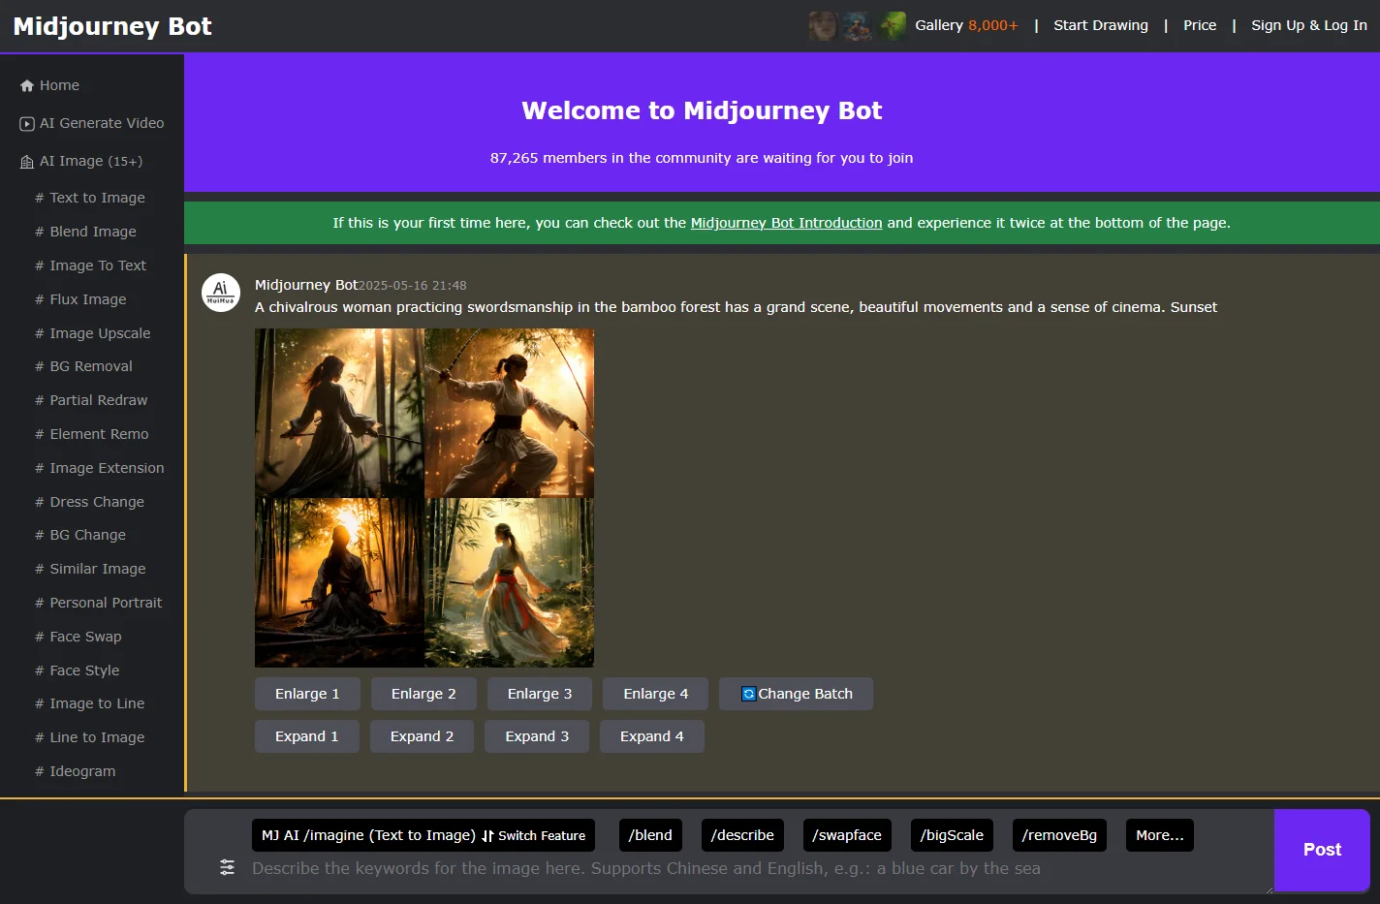Expand the More... commands menu
Viewport: 1380px width, 904px height.
[1160, 835]
